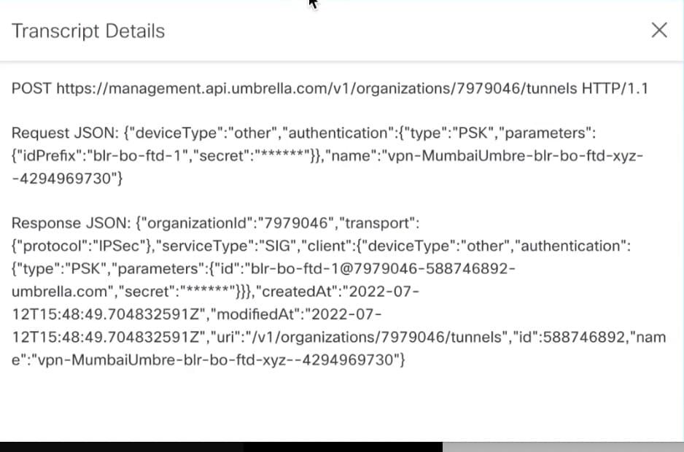Click the management.api.umbrella.com POST URL
684x452 pixels.
[x=316, y=88]
